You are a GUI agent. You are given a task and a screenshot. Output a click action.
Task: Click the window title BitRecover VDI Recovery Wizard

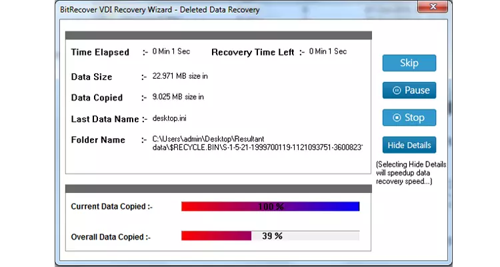[160, 9]
